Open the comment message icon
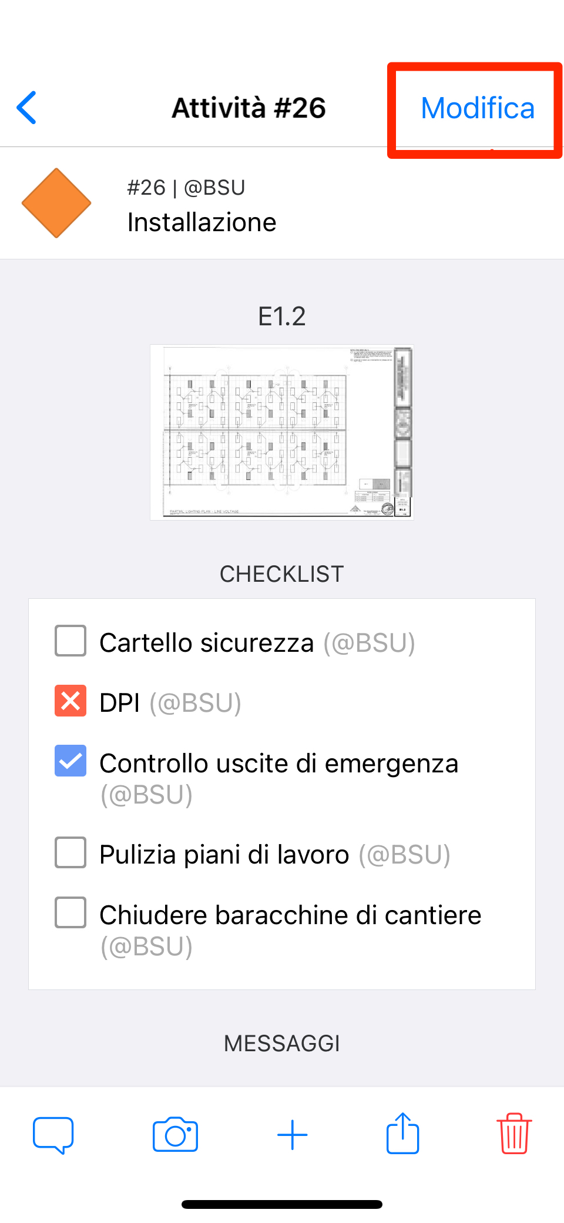Image resolution: width=564 pixels, height=1223 pixels. pos(53,1134)
